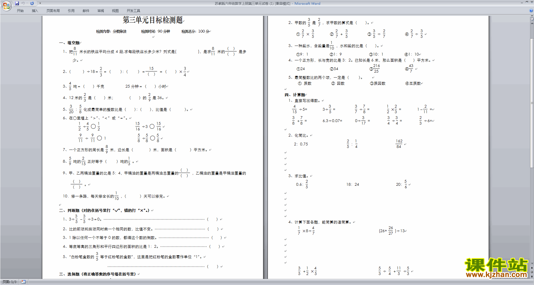
Task: Switch to the 开始 ribbon tab
Action: tap(20, 11)
